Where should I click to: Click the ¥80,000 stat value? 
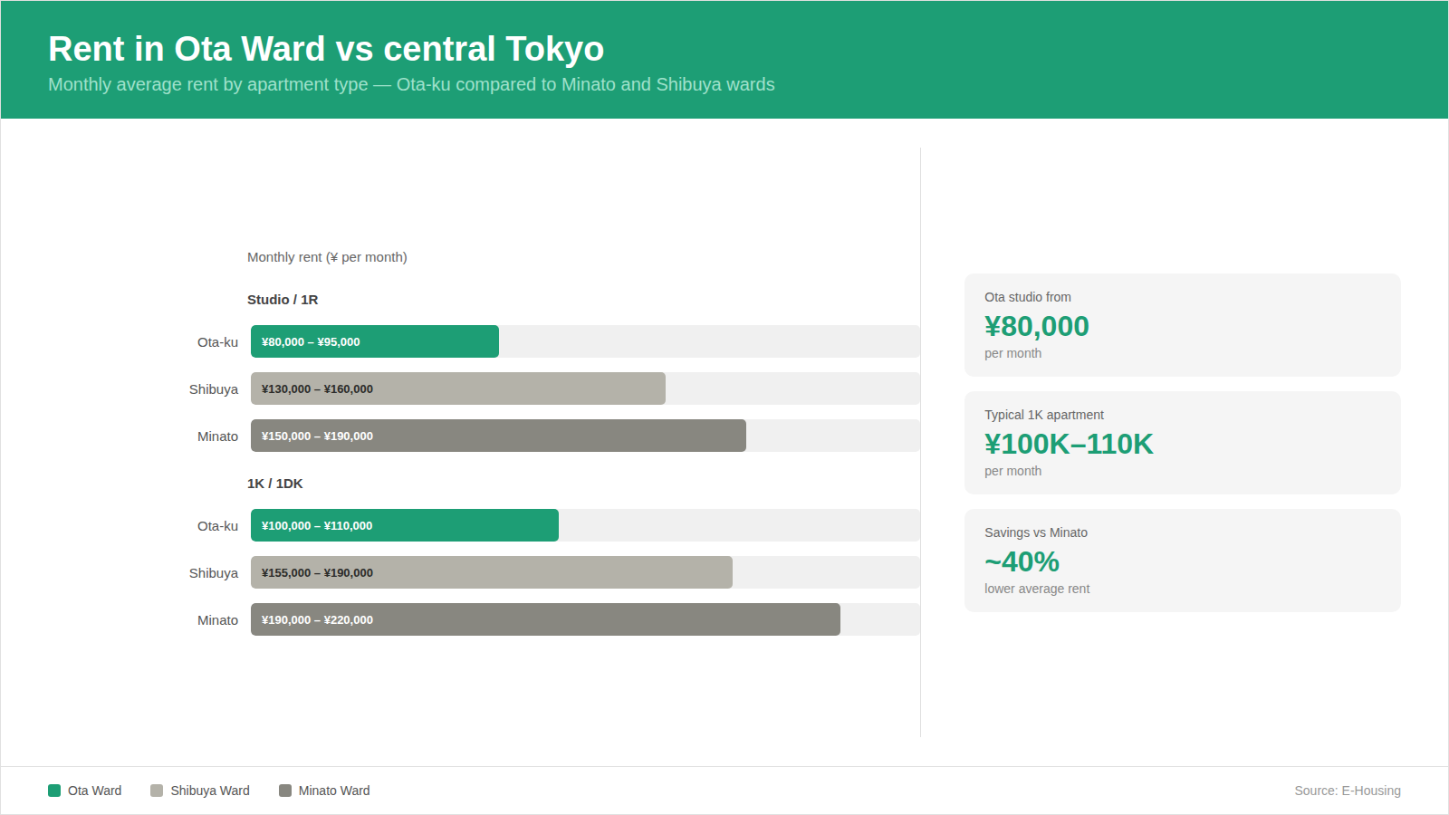[x=1037, y=326]
